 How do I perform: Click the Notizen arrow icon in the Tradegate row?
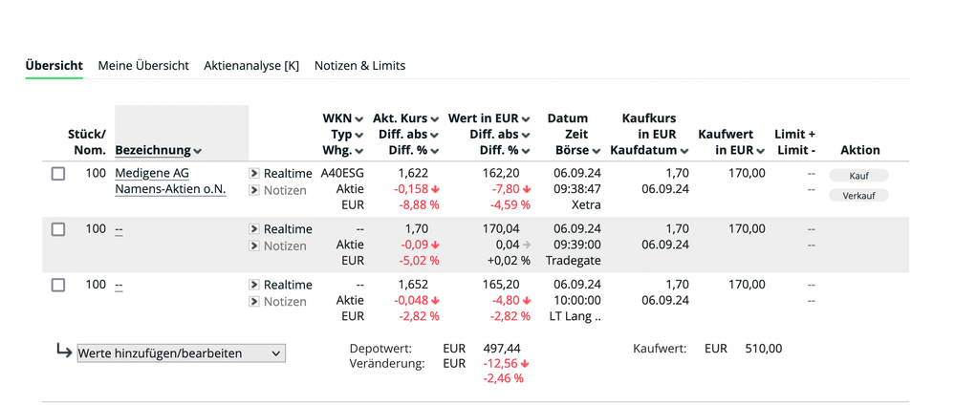coord(254,246)
